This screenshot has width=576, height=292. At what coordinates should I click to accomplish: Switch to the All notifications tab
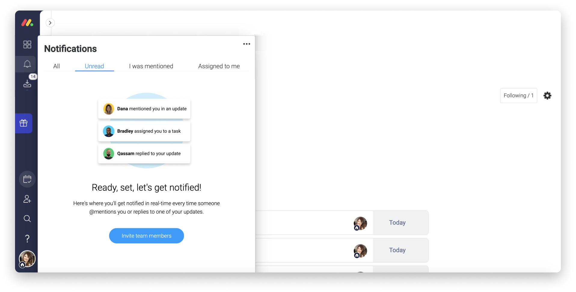[x=57, y=66]
